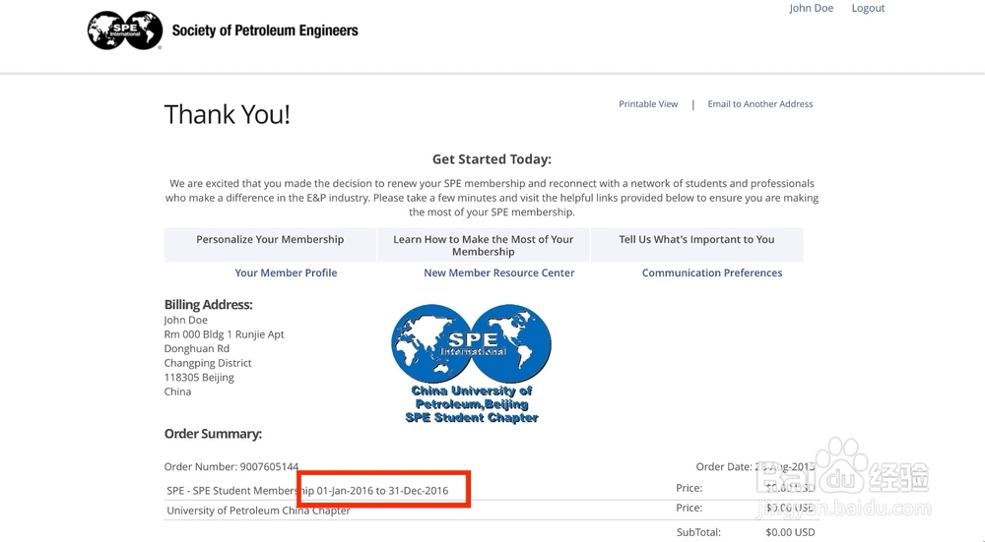
Task: Click the Thank You! heading
Action: 227,115
